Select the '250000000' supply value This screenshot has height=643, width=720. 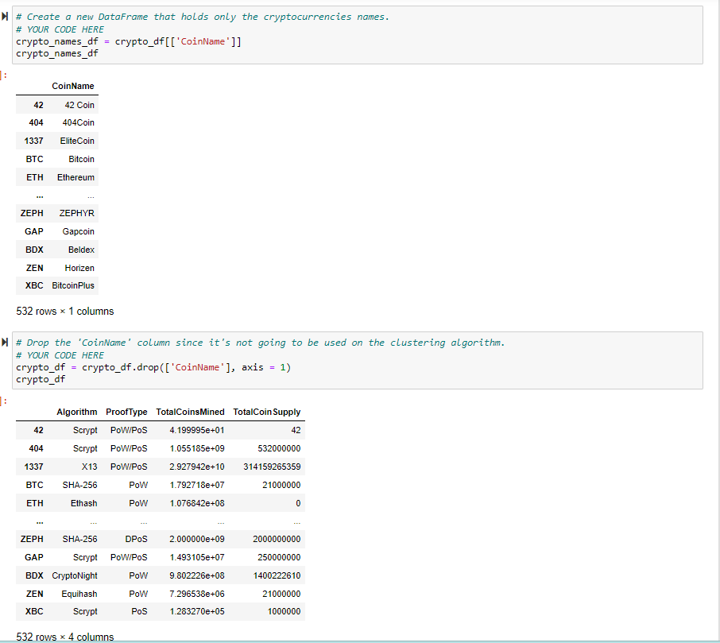(279, 557)
